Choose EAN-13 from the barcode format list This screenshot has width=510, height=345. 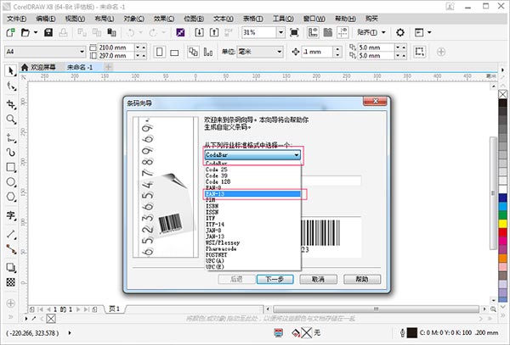coord(252,193)
